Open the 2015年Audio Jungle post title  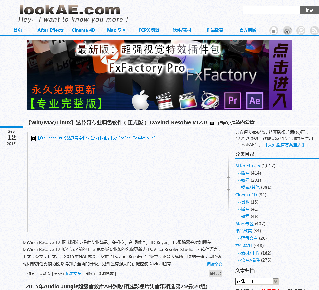tap(117, 286)
